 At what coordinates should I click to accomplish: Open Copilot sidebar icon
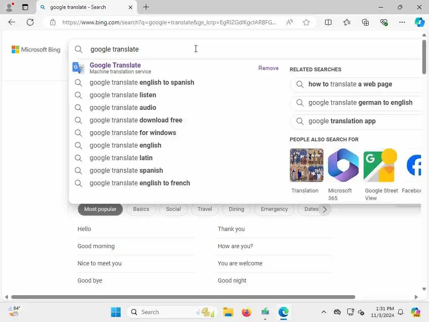pos(419,22)
